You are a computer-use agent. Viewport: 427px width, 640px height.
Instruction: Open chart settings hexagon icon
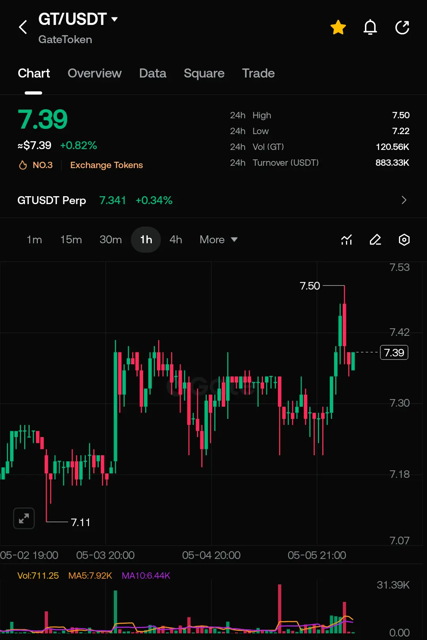404,240
